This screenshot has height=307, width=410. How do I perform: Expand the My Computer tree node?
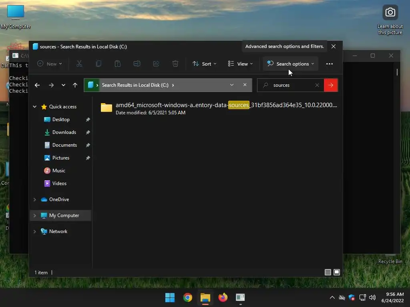pyautogui.click(x=35, y=215)
